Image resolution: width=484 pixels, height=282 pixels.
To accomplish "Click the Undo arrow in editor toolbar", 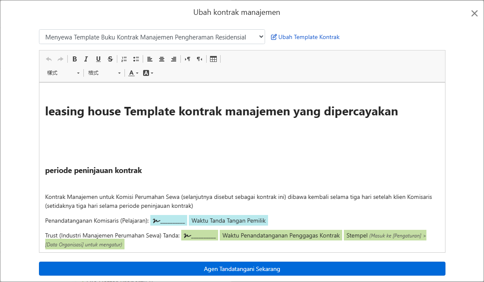I will tap(49, 59).
